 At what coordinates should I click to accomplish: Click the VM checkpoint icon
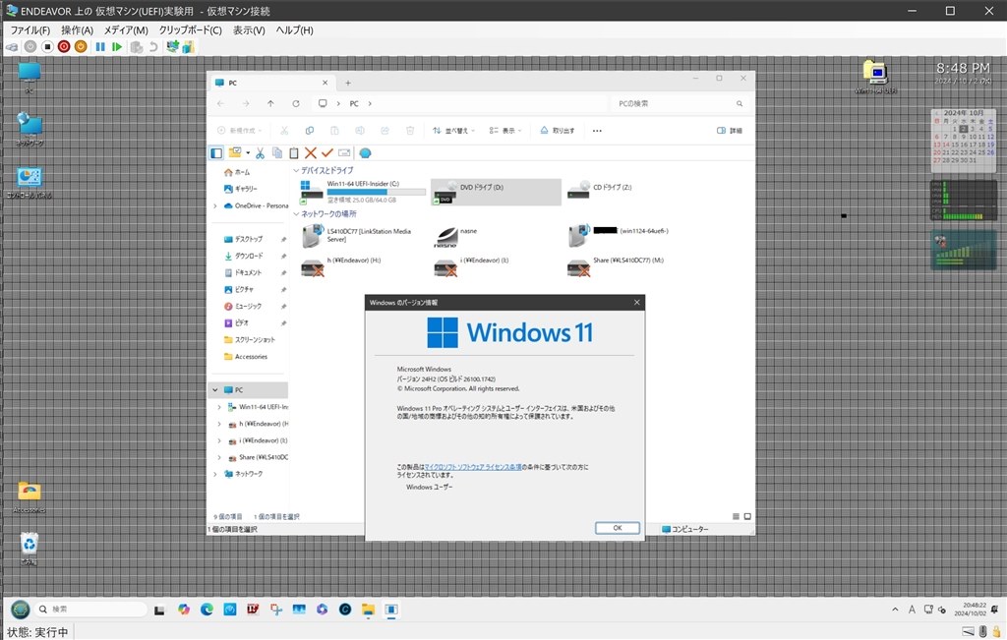click(136, 47)
